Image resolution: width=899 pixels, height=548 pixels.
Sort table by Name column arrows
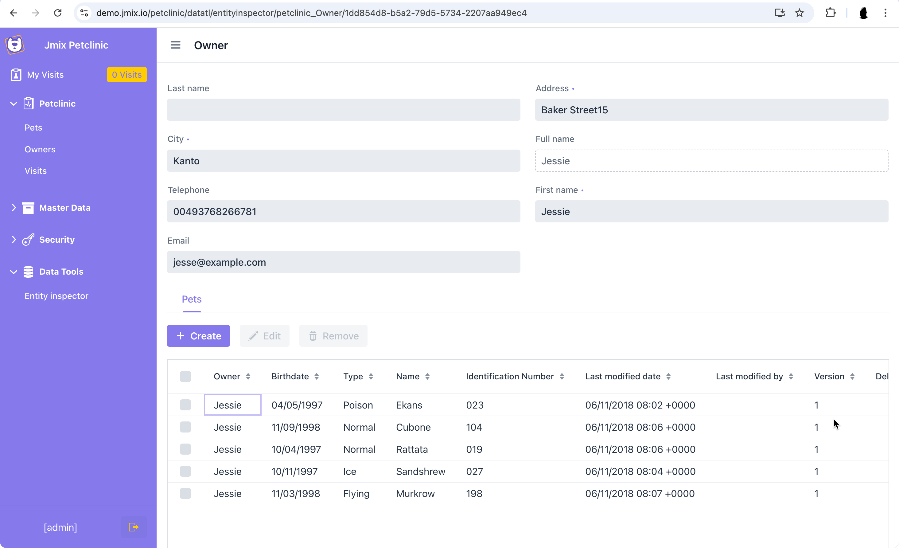click(427, 376)
